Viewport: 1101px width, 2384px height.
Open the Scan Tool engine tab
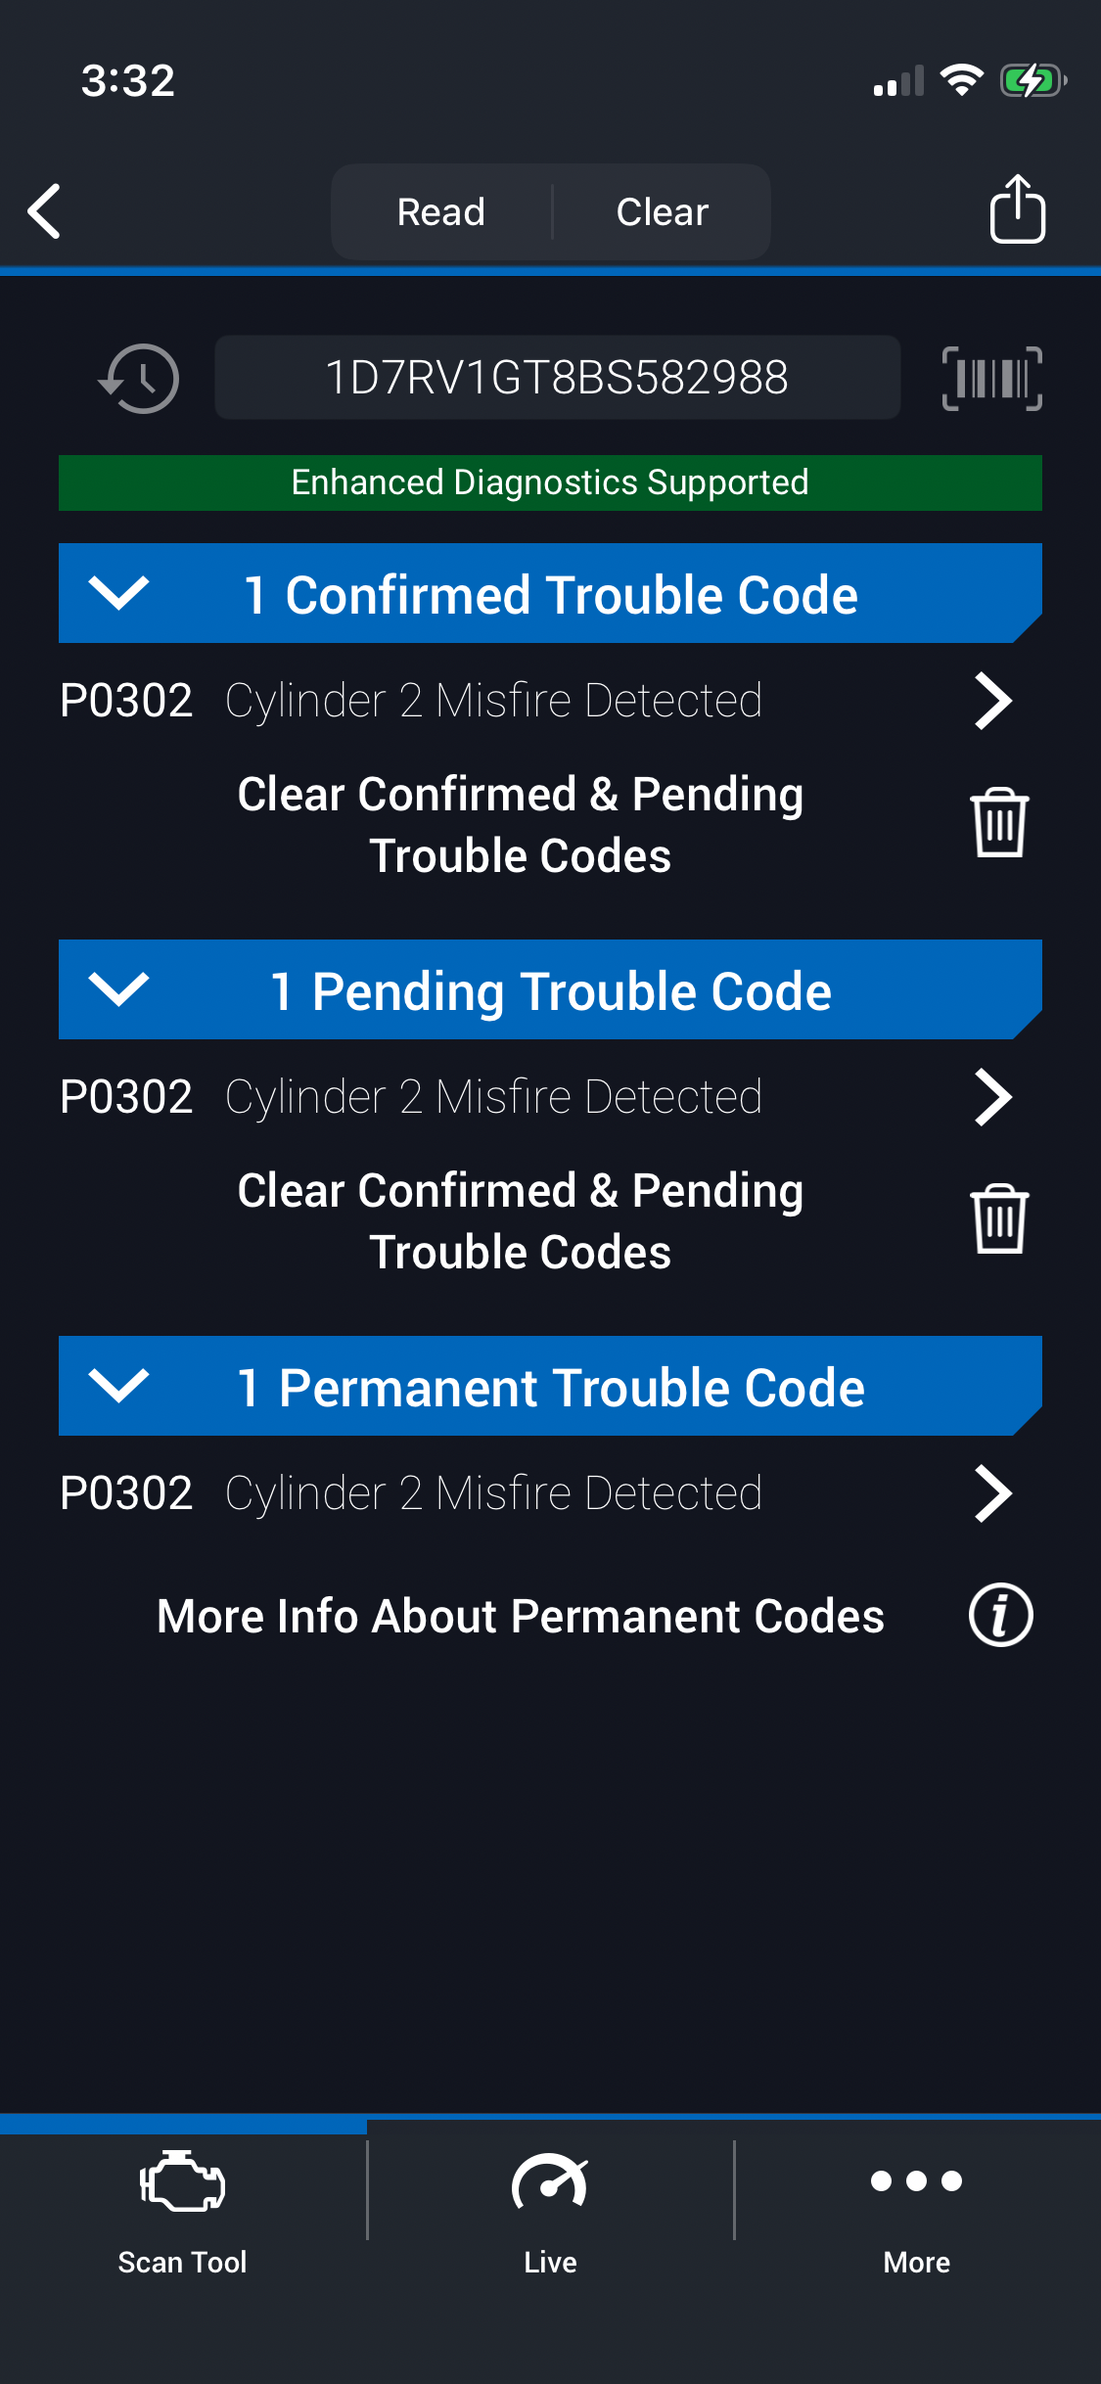coord(183,2210)
